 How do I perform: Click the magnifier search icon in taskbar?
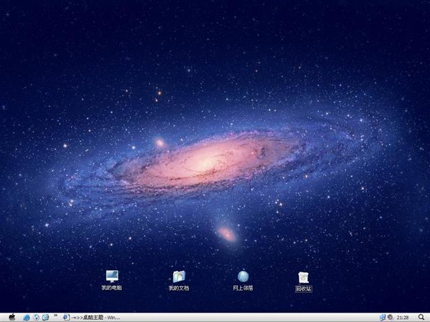[421, 317]
